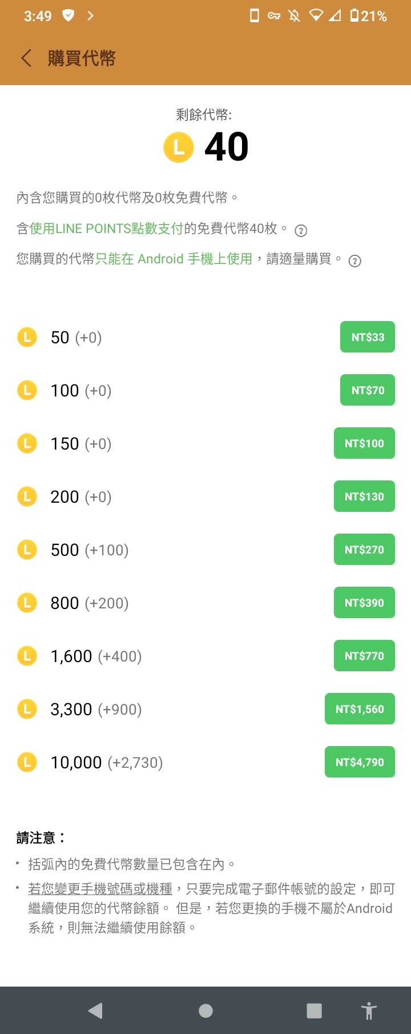Tap the Android back navigation triangle
The height and width of the screenshot is (1034, 411).
tap(95, 1011)
